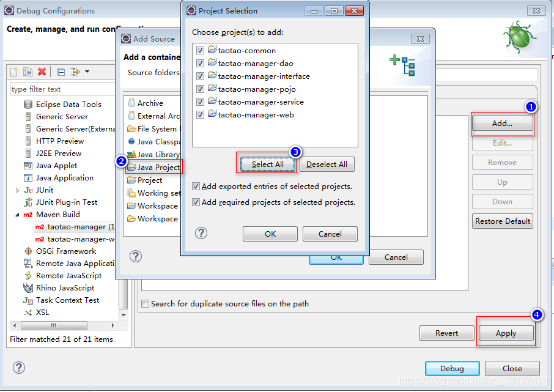Uncheck Add required projects of selected projects
554x392 pixels.
(x=196, y=202)
